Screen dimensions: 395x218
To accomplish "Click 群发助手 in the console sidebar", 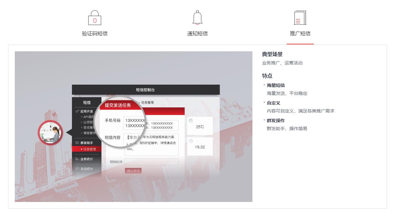I will pyautogui.click(x=86, y=143).
